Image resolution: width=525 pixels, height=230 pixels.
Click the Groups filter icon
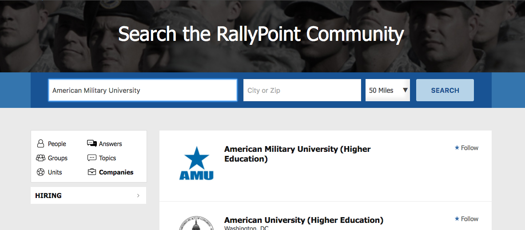(x=40, y=158)
